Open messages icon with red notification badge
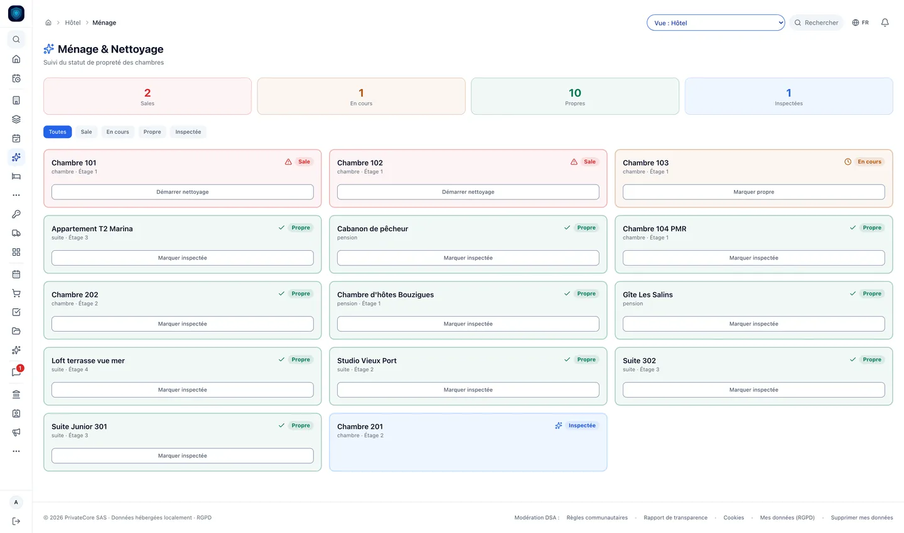 point(16,372)
